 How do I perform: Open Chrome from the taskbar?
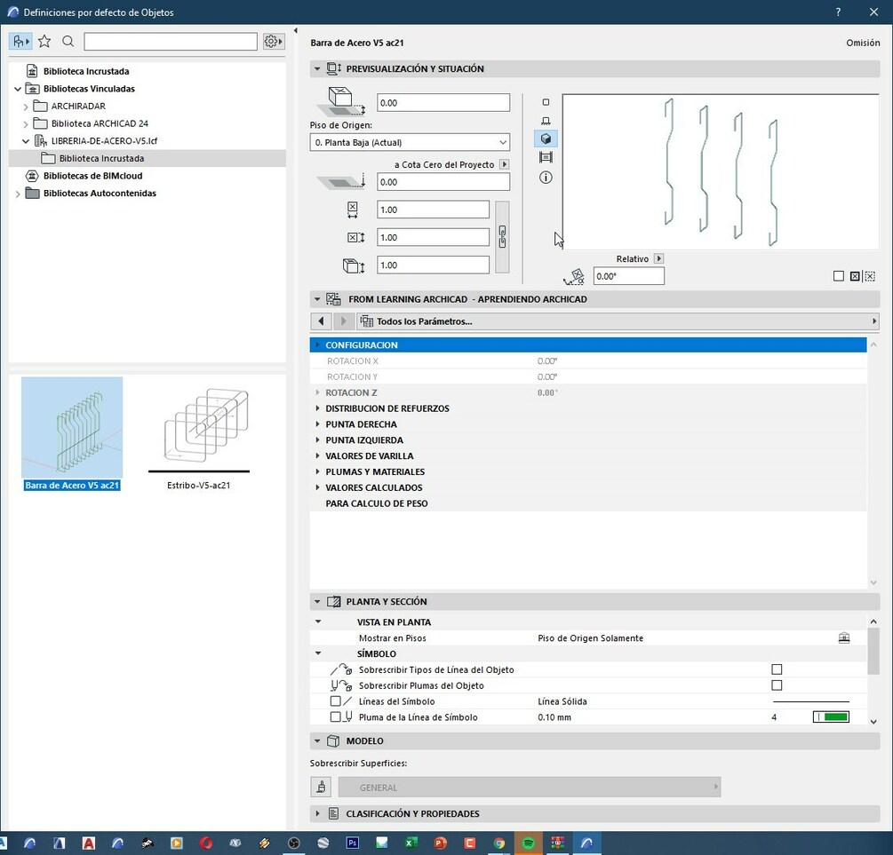click(x=499, y=843)
